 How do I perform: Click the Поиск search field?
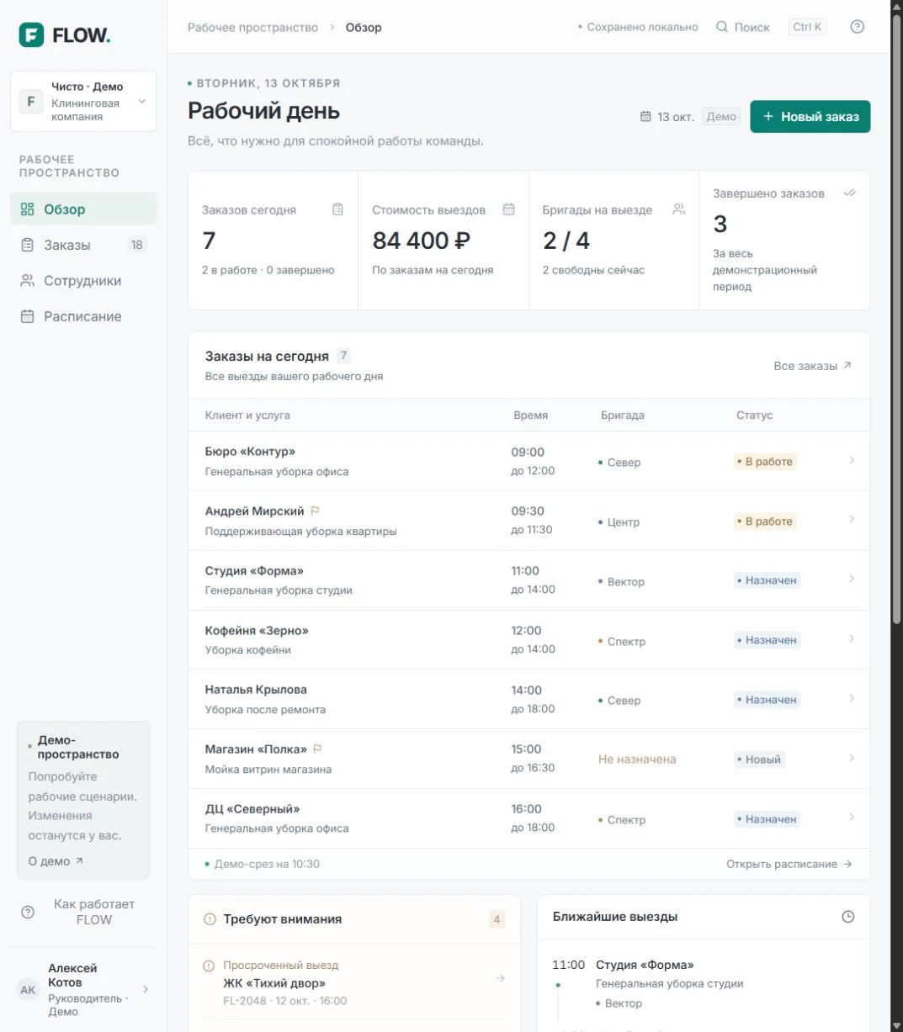(743, 27)
